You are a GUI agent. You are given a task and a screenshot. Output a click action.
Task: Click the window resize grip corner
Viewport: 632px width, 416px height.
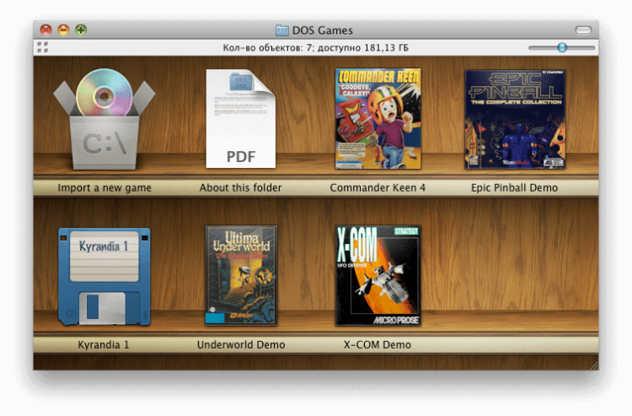point(594,365)
